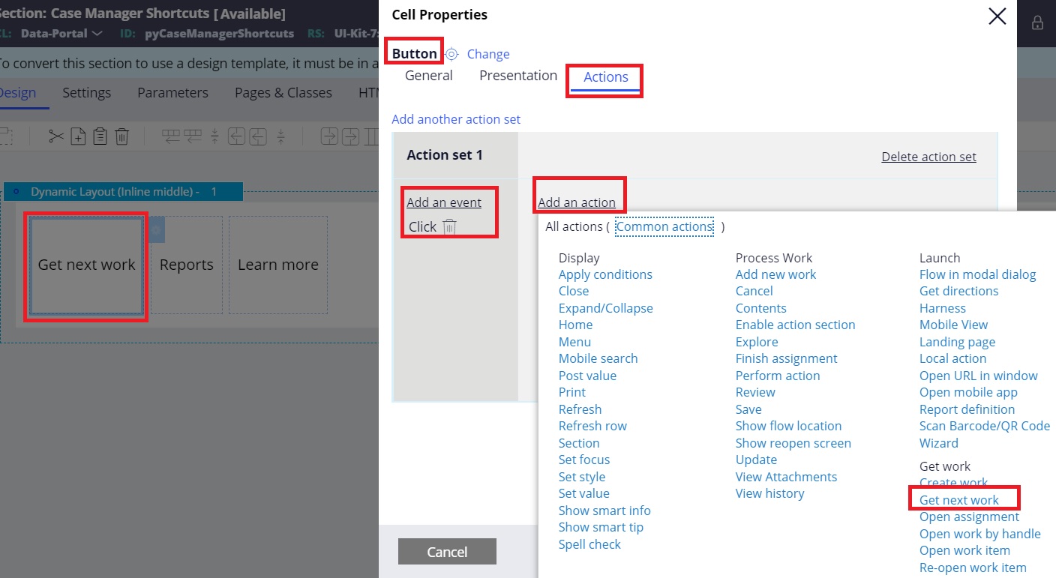Click Add another action set
This screenshot has width=1056, height=578.
pyautogui.click(x=456, y=119)
